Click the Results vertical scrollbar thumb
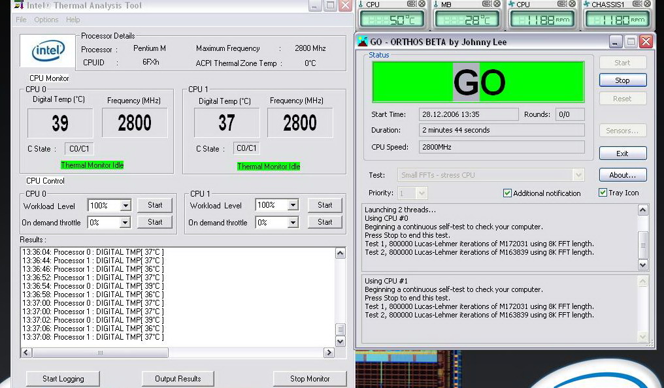This screenshot has width=664, height=388. coord(340,329)
